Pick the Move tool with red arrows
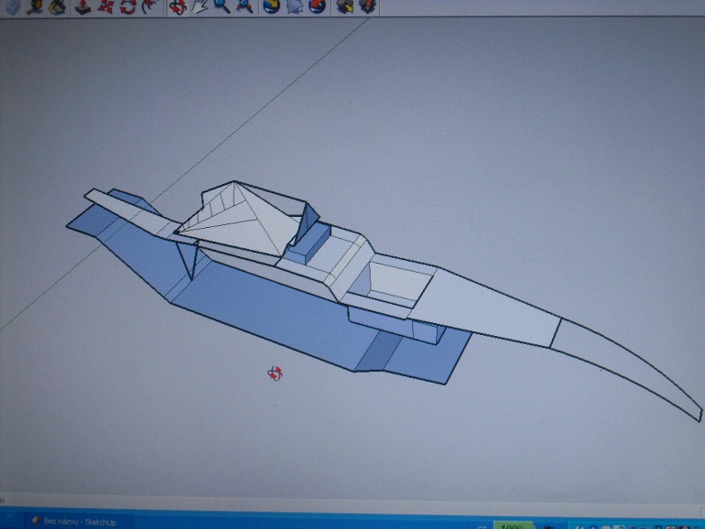 106,6
